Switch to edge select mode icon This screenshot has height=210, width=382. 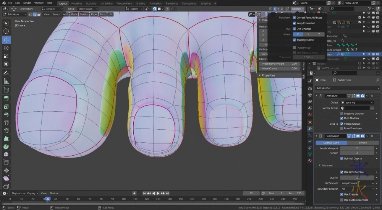[35, 15]
